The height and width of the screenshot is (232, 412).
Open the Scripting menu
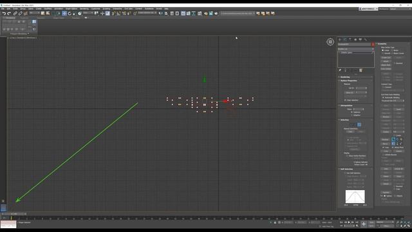[106, 8]
